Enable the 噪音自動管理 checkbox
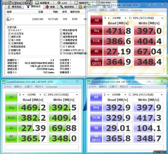 (61, 30)
